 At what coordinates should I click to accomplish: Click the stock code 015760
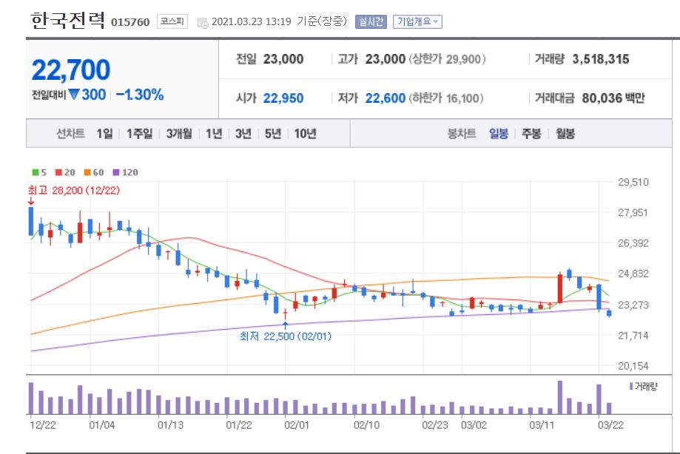pos(130,22)
